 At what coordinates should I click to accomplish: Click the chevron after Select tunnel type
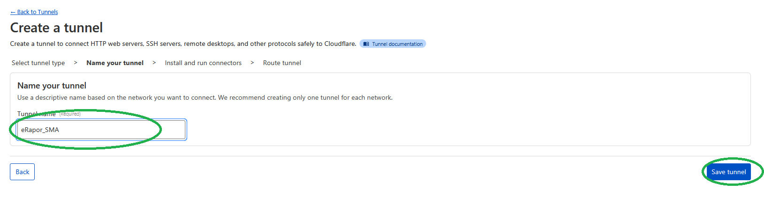(76, 63)
